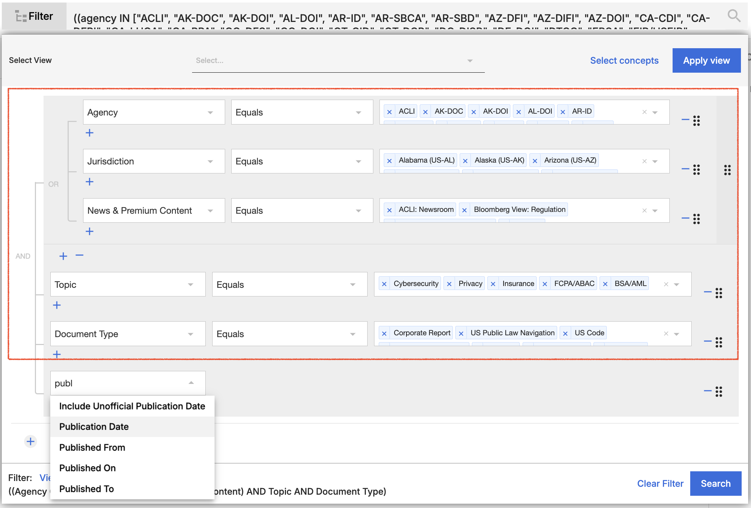Select Published From option
Viewport: 751px width, 508px height.
coord(92,448)
